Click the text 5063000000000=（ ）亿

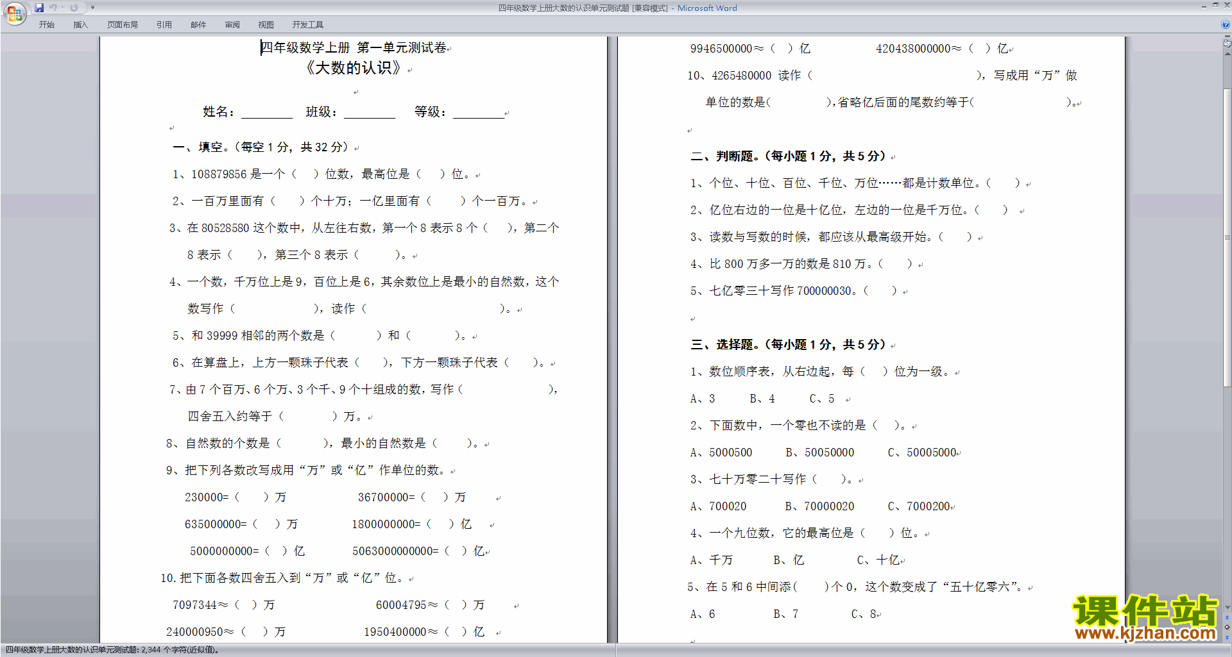point(418,551)
